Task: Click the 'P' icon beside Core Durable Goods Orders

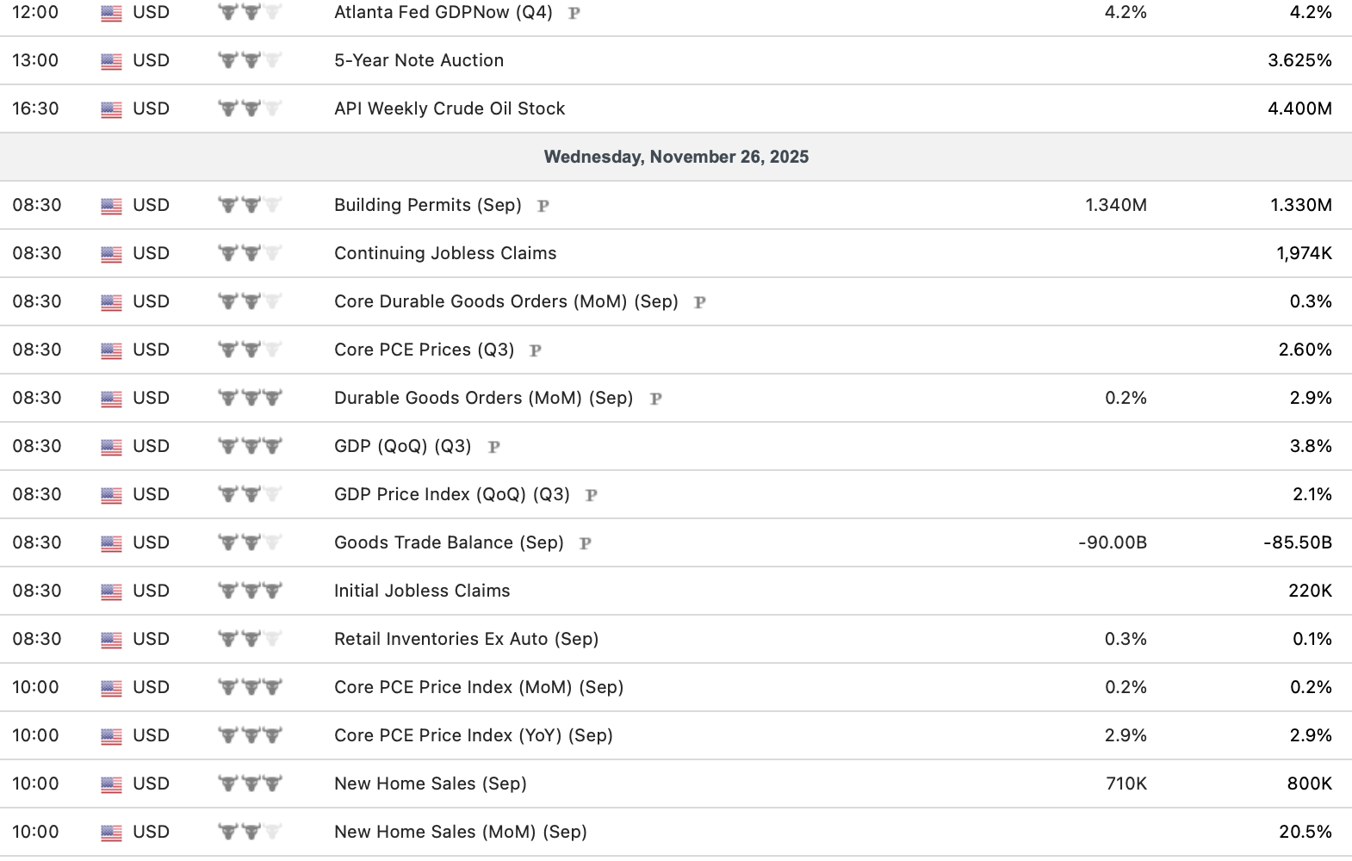Action: [x=700, y=302]
